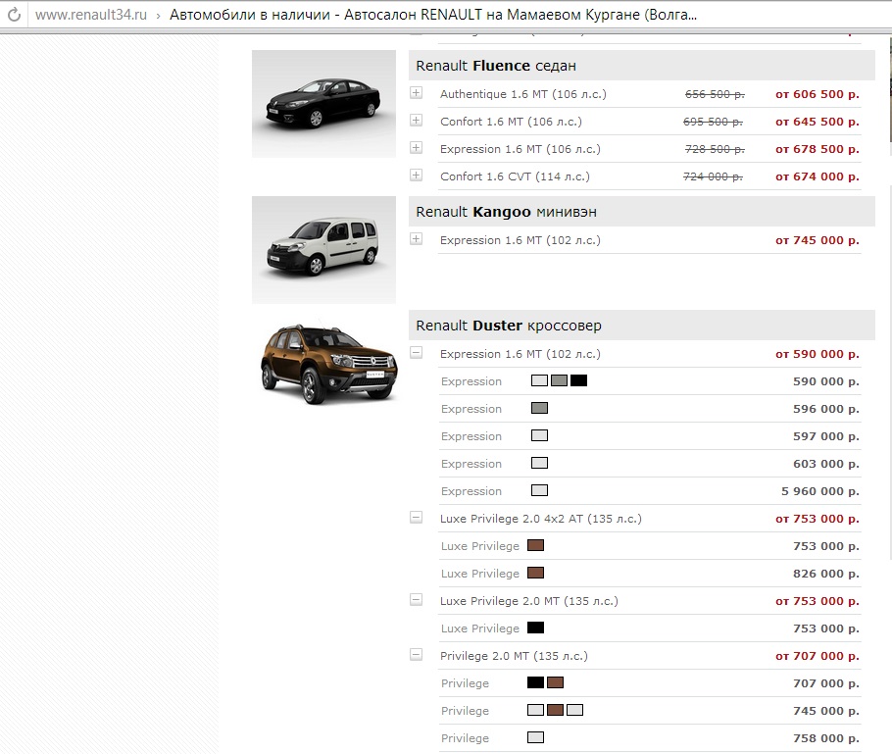This screenshot has height=754, width=892.
Task: Select brown swatch in 826 000 р. row
Action: point(535,573)
